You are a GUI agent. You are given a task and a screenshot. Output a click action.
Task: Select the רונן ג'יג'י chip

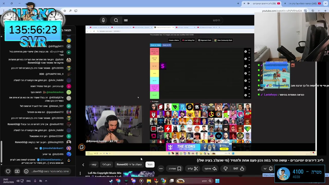pyautogui.click(x=106, y=164)
